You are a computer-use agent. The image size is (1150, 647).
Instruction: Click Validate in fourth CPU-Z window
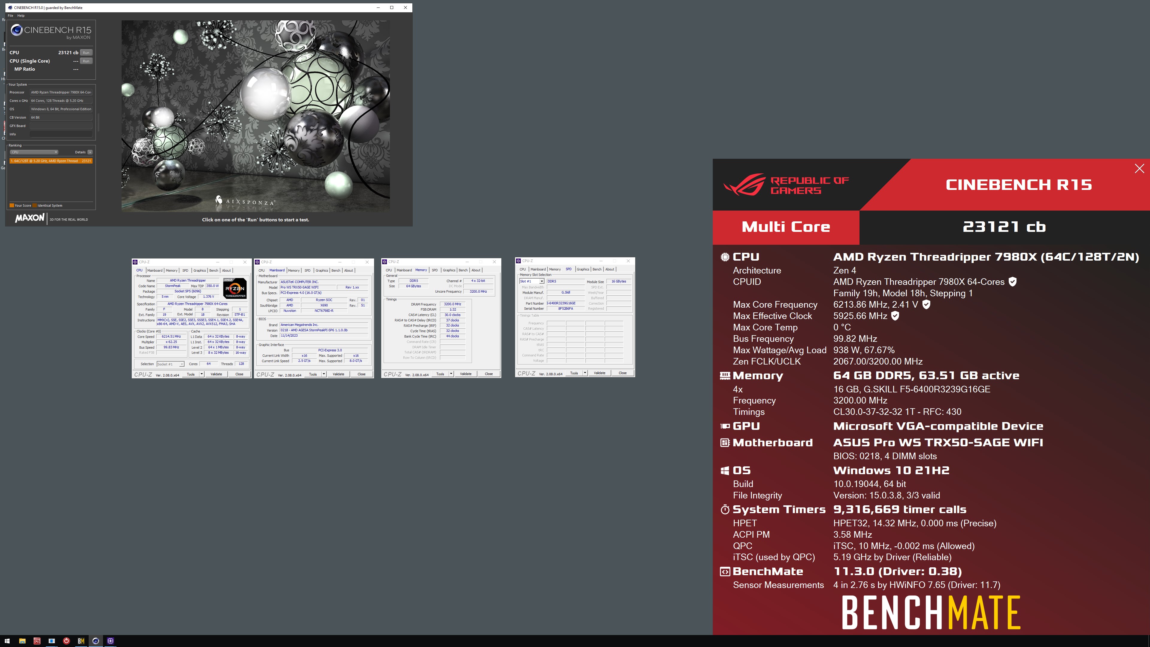(x=600, y=373)
